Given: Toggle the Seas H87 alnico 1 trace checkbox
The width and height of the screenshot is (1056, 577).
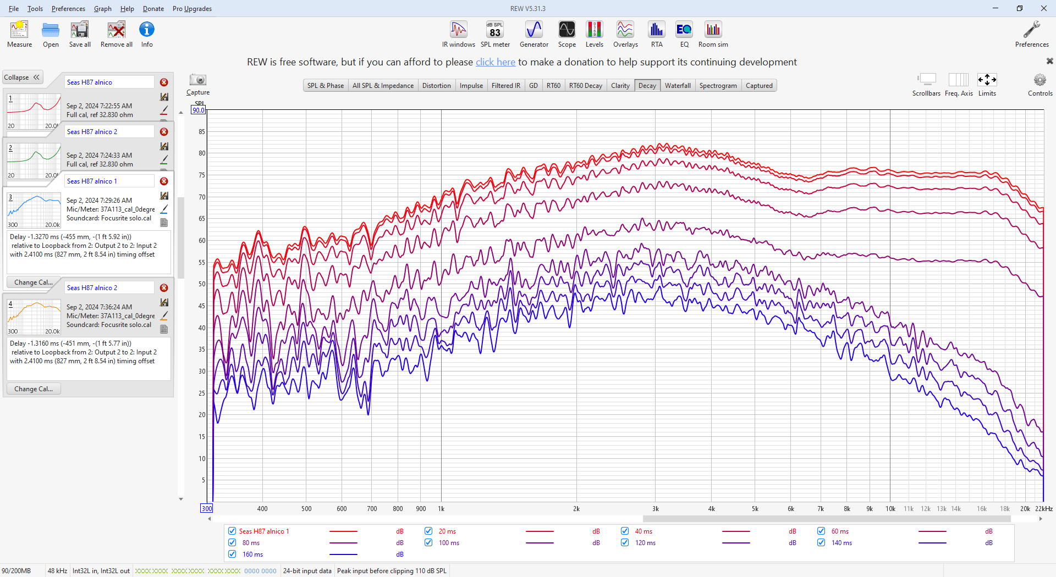Looking at the screenshot, I should pos(232,531).
